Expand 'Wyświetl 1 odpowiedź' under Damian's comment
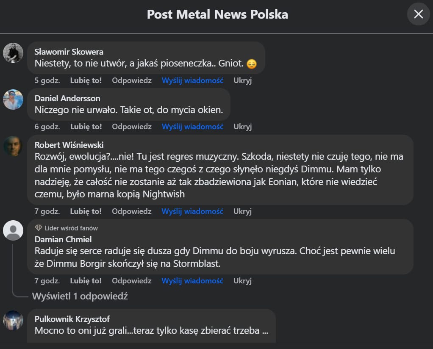 [80, 296]
